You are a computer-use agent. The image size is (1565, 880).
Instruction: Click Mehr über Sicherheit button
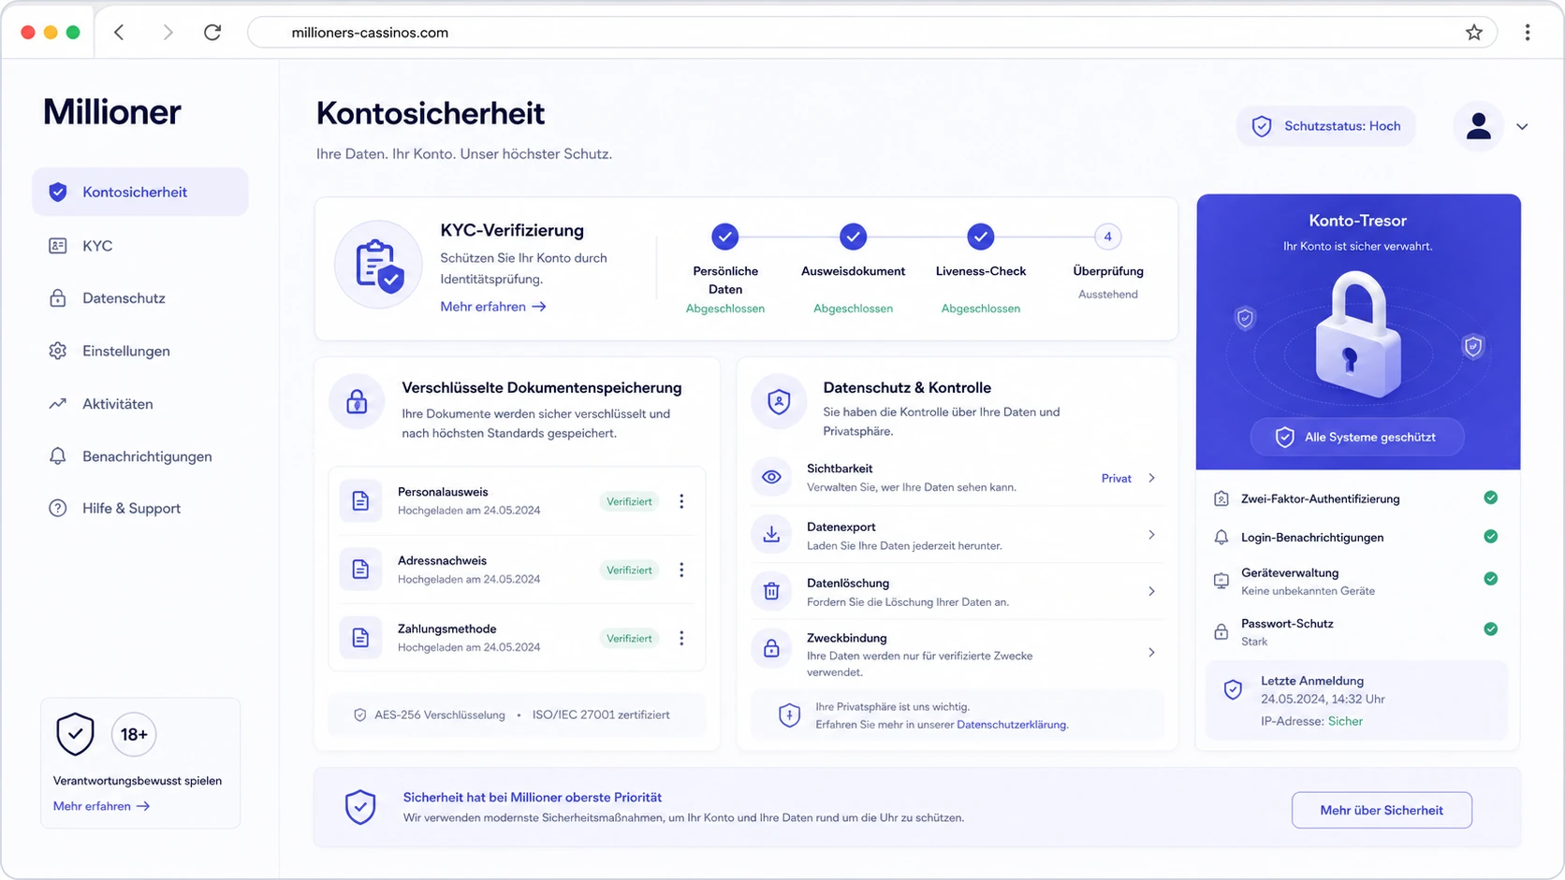pyautogui.click(x=1382, y=810)
